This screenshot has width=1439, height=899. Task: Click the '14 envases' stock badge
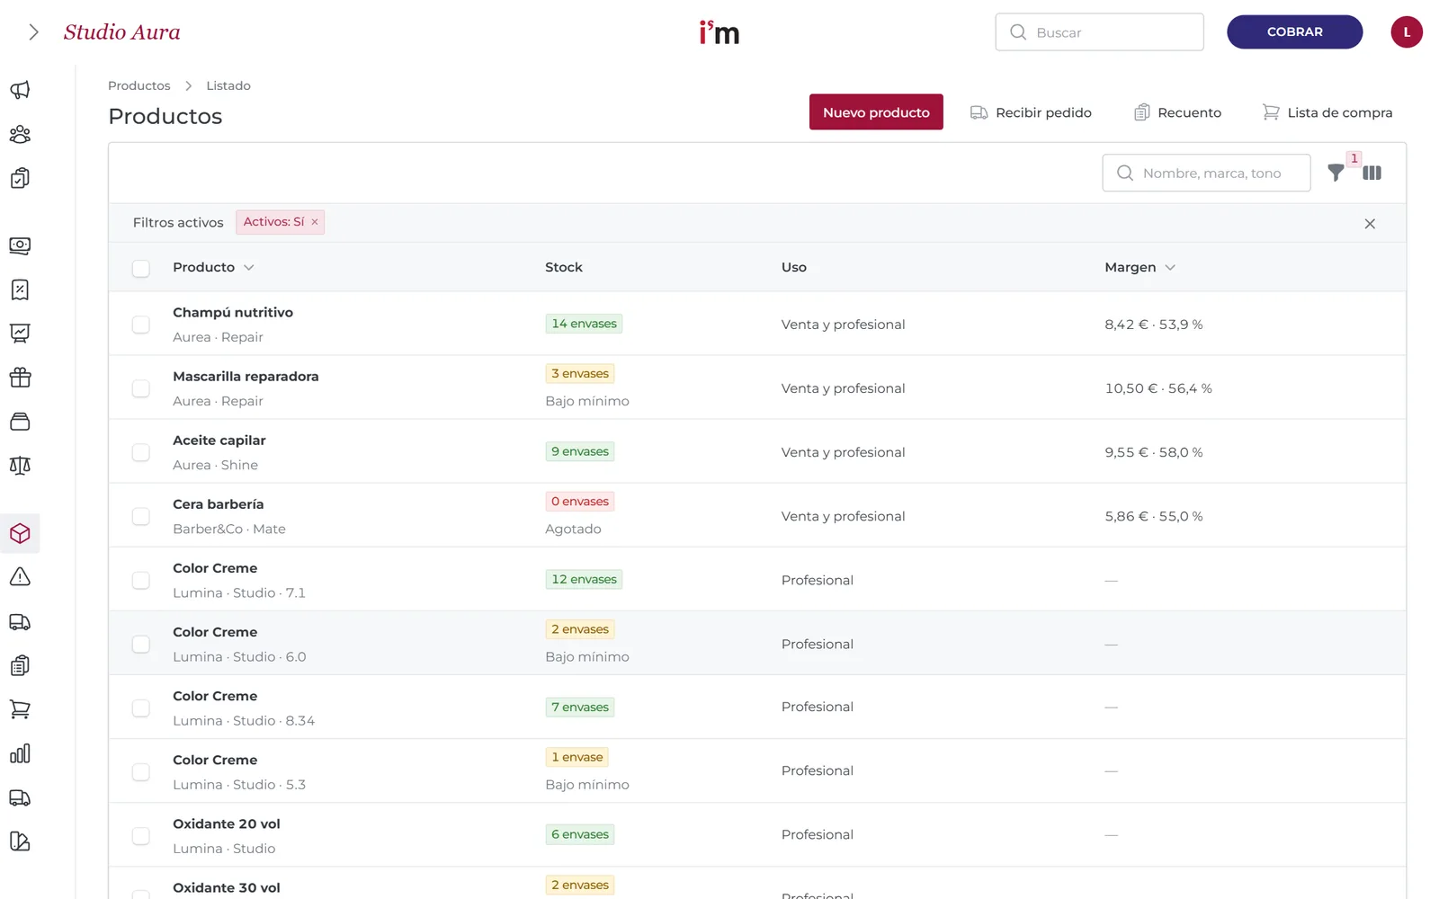pos(584,324)
